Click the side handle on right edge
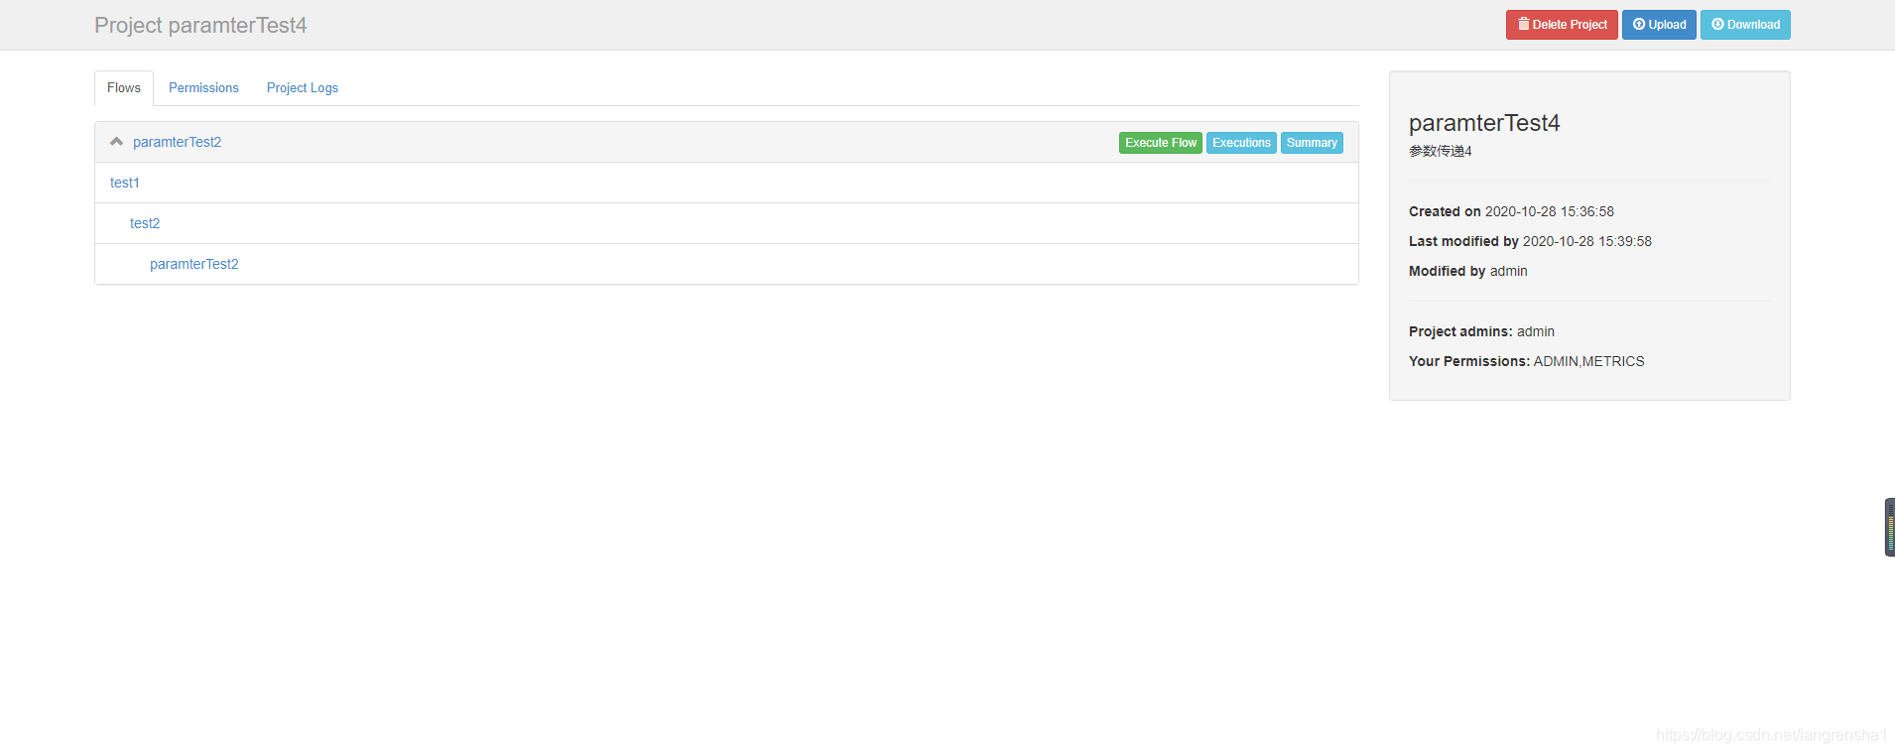The image size is (1895, 753). (x=1890, y=527)
